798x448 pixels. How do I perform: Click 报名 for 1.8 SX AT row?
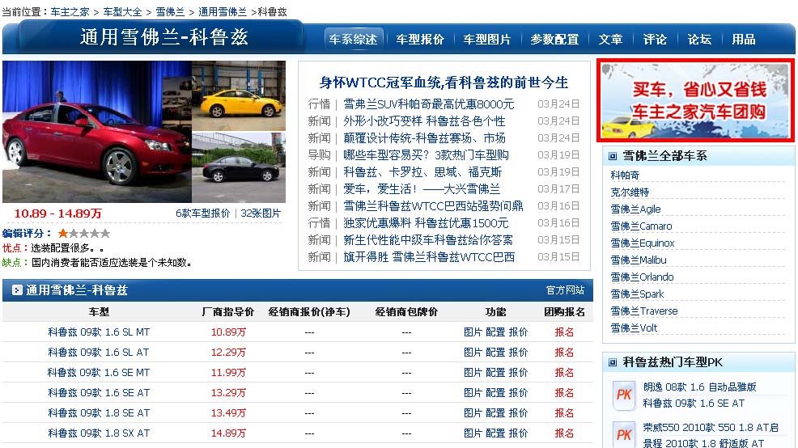click(564, 433)
